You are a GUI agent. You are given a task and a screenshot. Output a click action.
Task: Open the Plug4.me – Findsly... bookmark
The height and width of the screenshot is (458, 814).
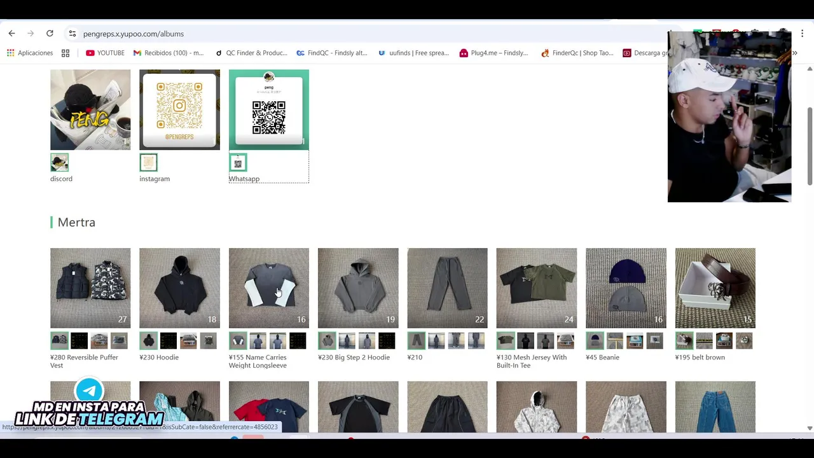pyautogui.click(x=493, y=53)
